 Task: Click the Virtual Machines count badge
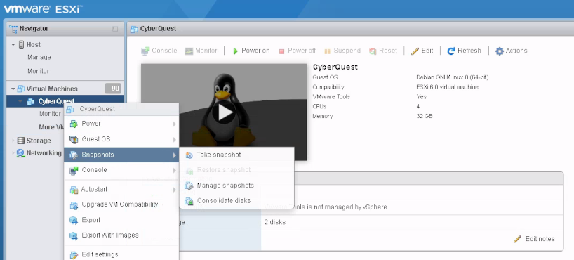click(x=113, y=89)
